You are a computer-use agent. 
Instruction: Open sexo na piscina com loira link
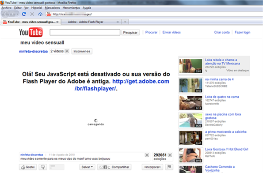223,116
